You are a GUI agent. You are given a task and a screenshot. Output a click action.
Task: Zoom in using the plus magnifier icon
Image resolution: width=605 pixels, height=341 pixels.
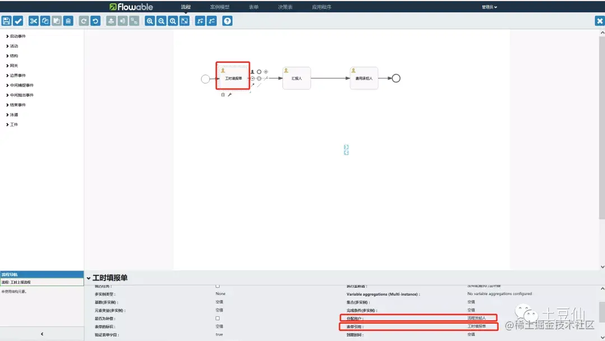[x=150, y=21]
